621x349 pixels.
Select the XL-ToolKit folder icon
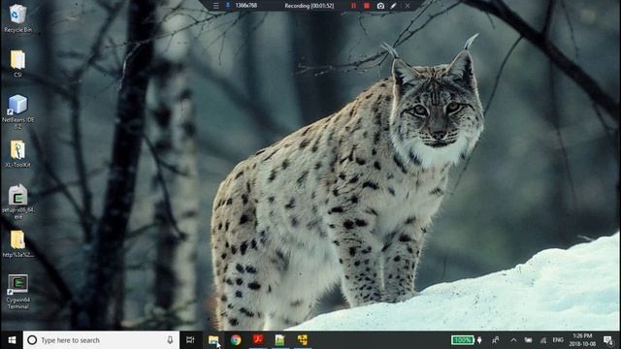pos(17,153)
